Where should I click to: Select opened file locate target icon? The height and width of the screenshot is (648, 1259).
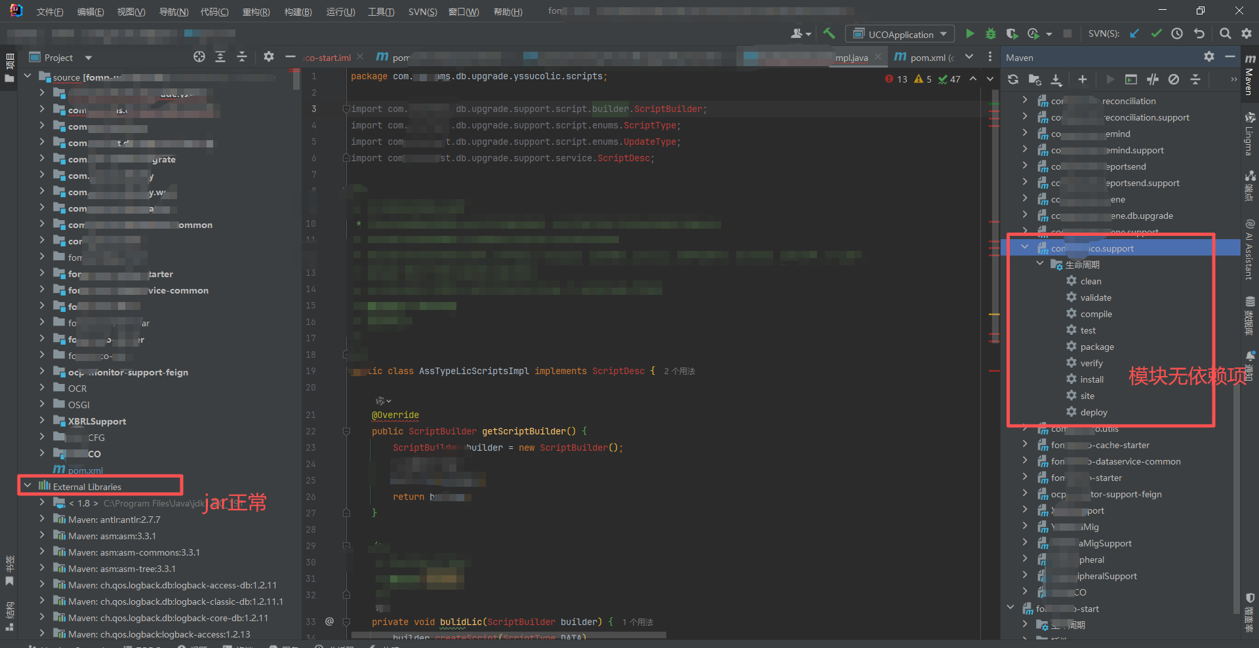[x=199, y=57]
